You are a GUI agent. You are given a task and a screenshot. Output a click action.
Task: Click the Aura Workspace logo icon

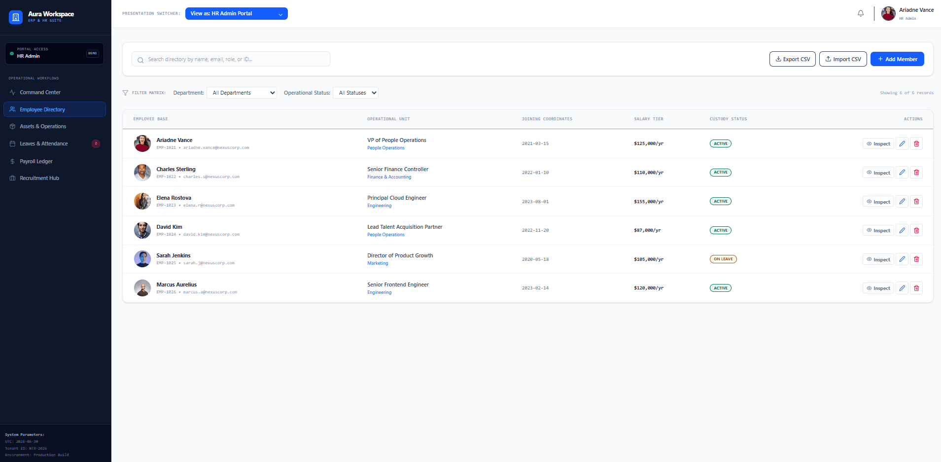(16, 17)
